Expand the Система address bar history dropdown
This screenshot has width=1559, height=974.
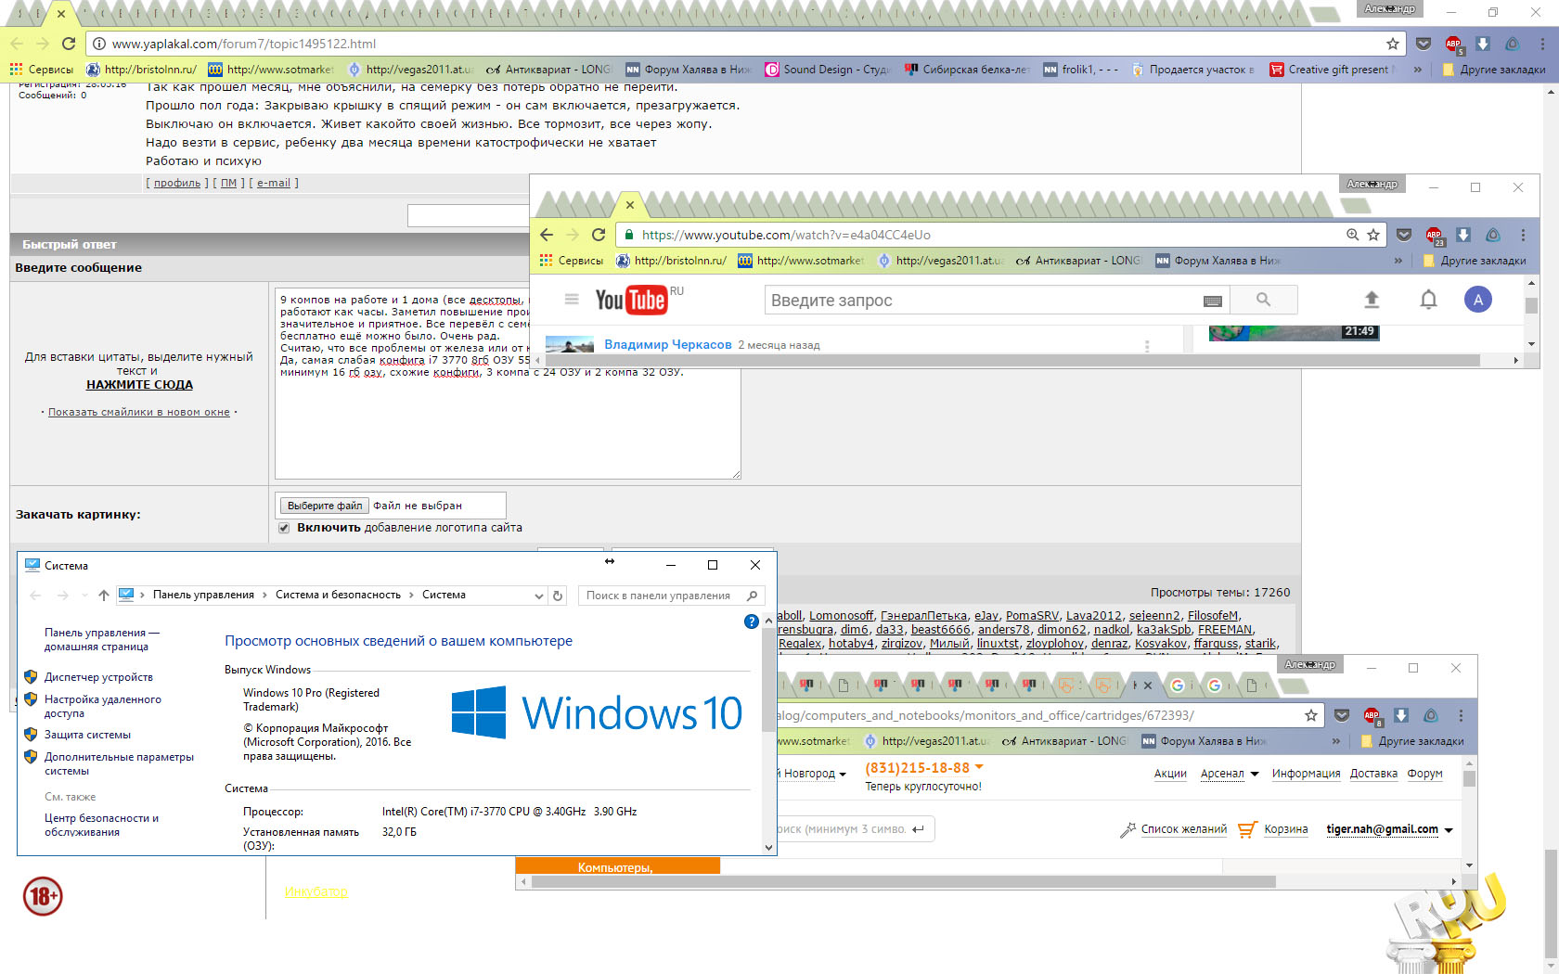click(x=538, y=596)
